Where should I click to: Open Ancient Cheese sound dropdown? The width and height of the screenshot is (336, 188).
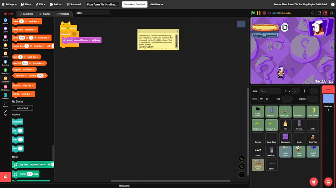tap(82, 40)
